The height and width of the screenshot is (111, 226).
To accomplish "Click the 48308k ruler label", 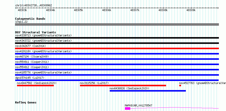I will [163, 10].
